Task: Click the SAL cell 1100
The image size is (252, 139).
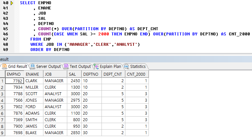Action: 74,113
